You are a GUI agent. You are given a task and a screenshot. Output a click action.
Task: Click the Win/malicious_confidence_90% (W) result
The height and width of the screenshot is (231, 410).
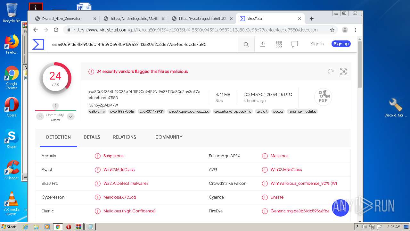304,184
